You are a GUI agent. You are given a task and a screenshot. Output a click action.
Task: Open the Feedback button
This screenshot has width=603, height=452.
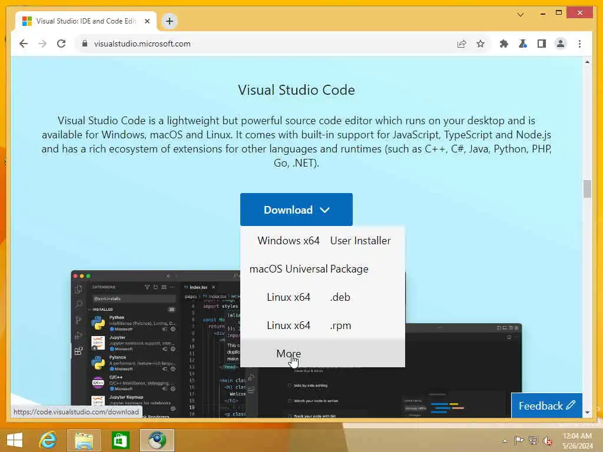[546, 406]
